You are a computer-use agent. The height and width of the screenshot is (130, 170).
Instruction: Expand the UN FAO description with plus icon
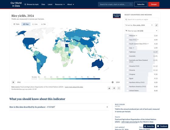[107, 107]
